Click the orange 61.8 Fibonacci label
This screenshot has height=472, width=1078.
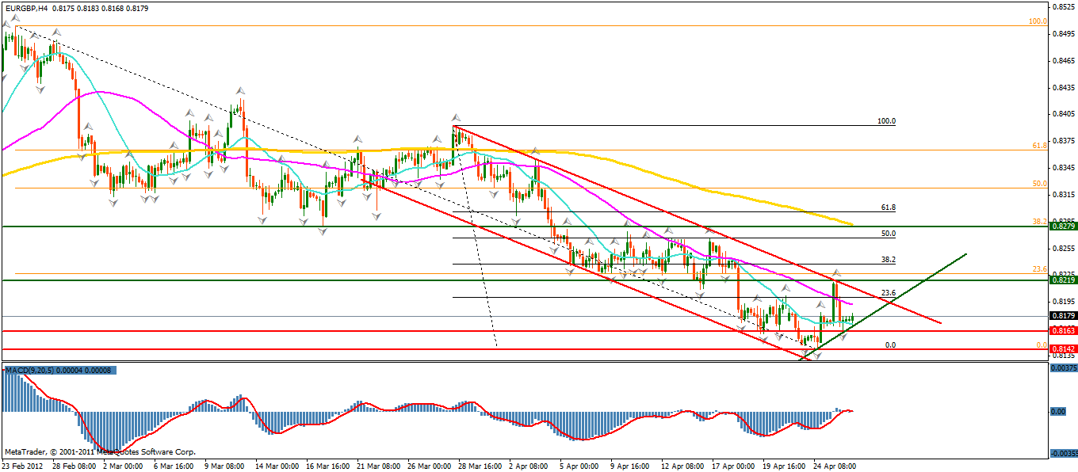tap(1039, 146)
